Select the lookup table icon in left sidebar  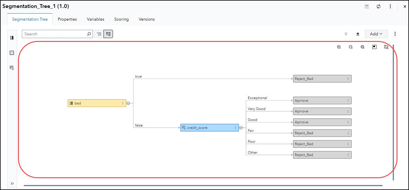[12, 53]
